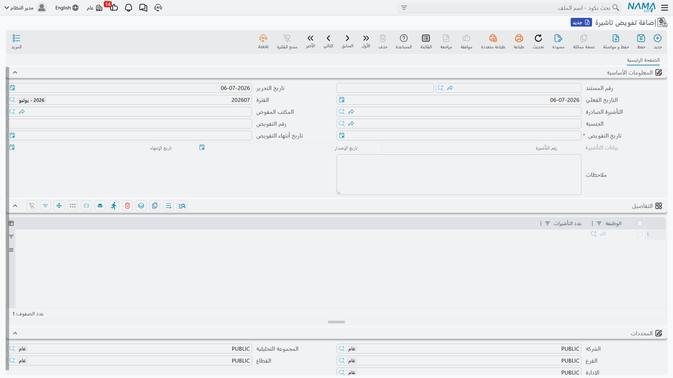Open calendar picker for تاريخ التفويض
The image size is (673, 378).
click(342, 135)
